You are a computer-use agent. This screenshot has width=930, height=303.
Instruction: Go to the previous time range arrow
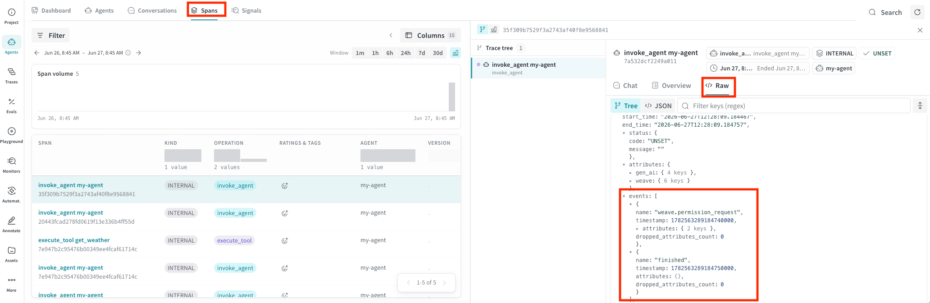(37, 53)
